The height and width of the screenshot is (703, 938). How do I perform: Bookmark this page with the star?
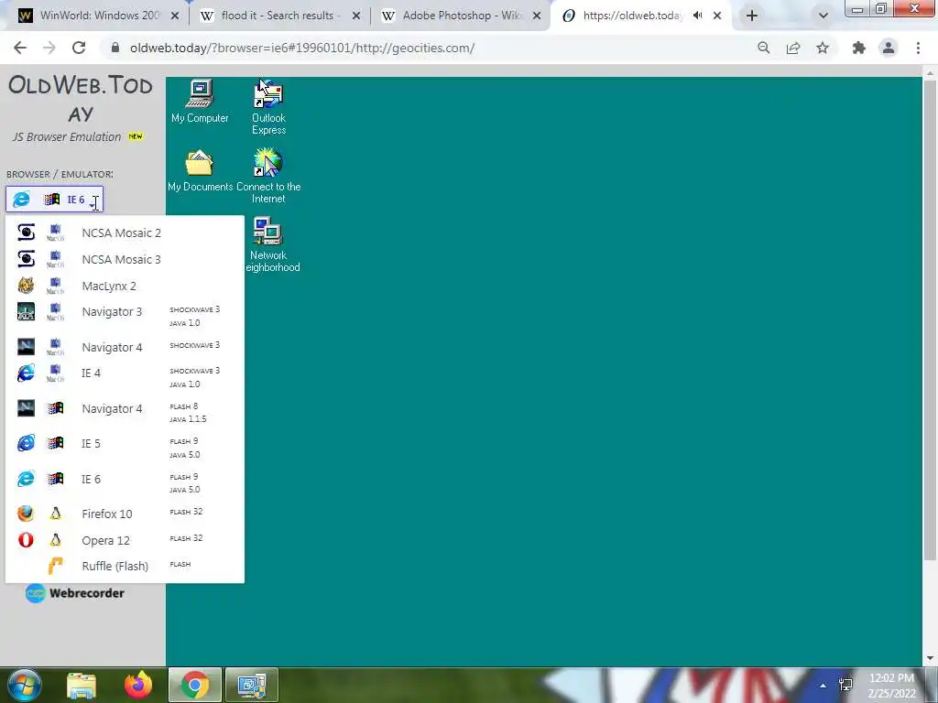point(823,48)
